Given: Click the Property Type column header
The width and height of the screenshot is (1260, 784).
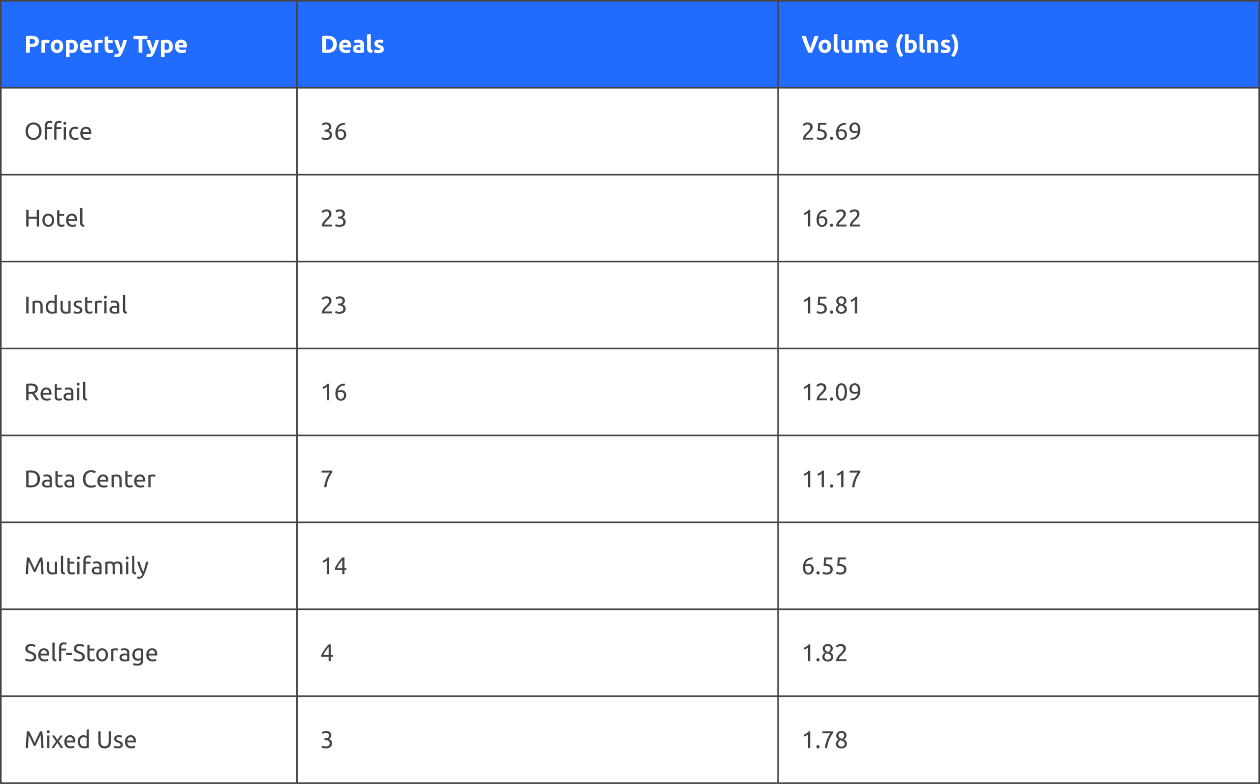Looking at the screenshot, I should (x=106, y=45).
